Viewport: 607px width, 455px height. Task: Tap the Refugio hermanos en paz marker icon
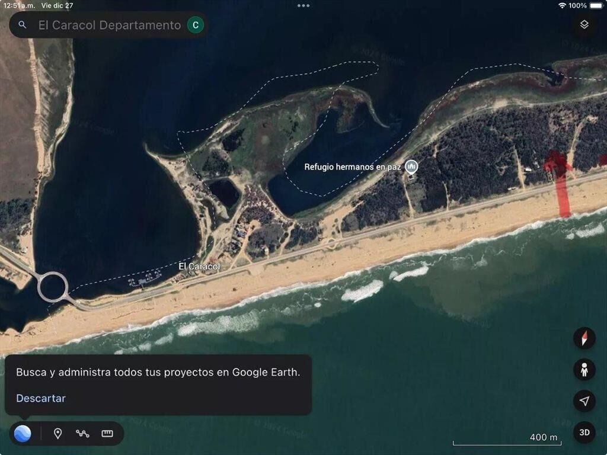tap(411, 167)
